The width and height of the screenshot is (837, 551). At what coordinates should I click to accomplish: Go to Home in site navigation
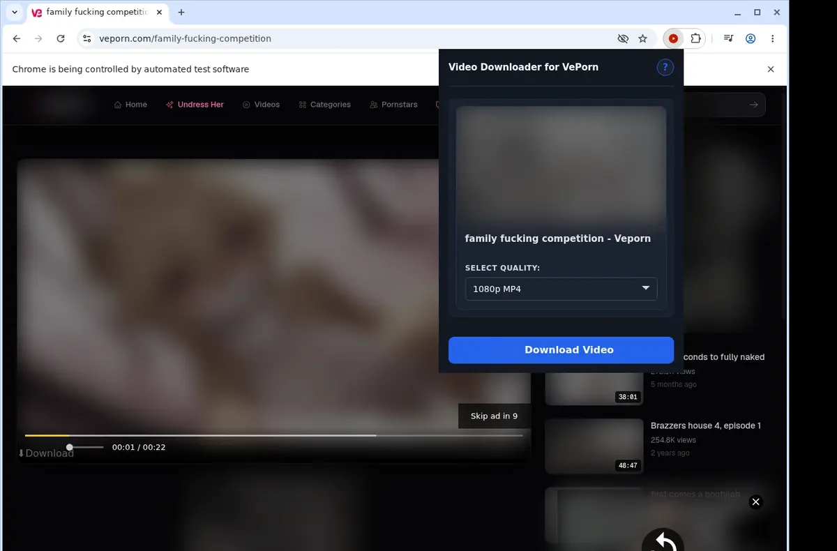[x=130, y=105]
